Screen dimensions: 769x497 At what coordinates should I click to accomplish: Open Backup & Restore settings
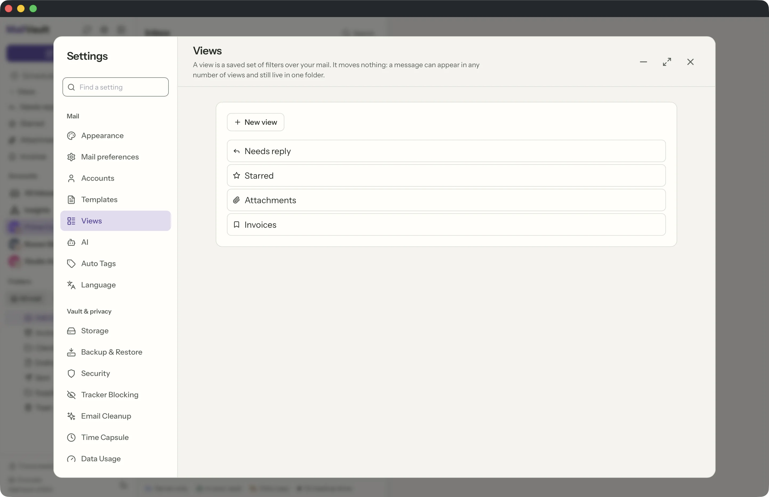tap(115, 352)
